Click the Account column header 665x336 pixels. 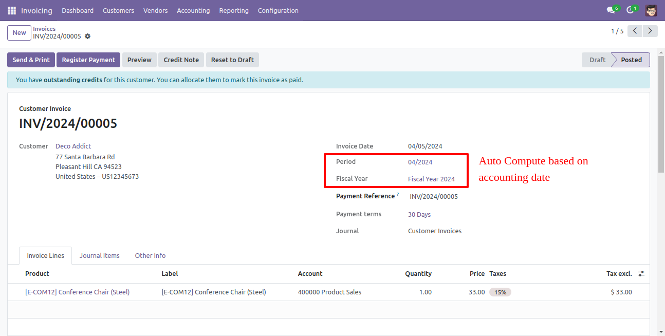pos(310,274)
